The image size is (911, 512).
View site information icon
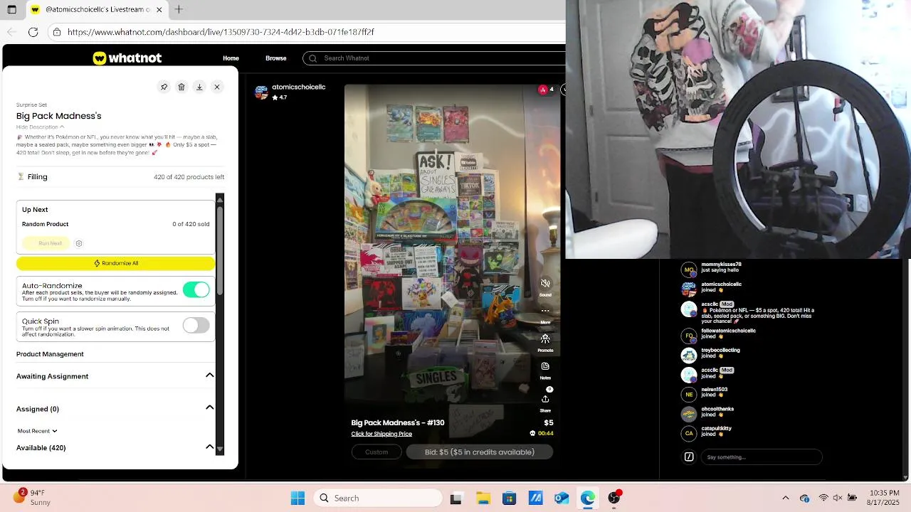pos(57,32)
